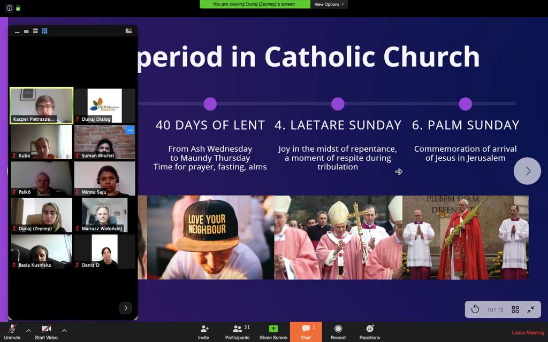This screenshot has width=548, height=342.
Task: Click the 'You are viewing Dunaj (Zeynep)'s screen' banner
Action: pyautogui.click(x=254, y=4)
